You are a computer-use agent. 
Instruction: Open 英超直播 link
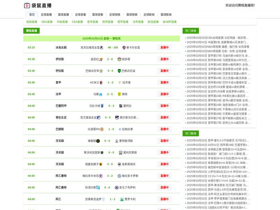click(x=31, y=22)
